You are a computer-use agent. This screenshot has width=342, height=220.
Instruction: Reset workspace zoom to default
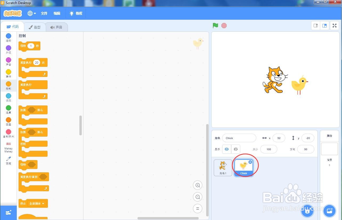(198, 209)
